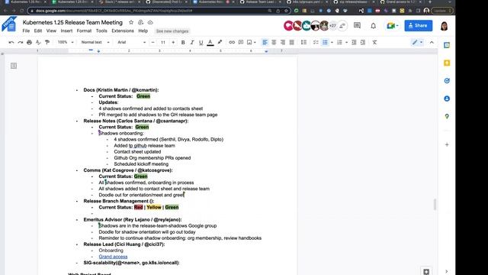Screen dimensions: 488x275
Task: Open the Tools menu
Action: [101, 31]
